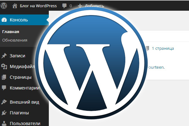Viewport: 189px width, 126px height.
Task: Open the 'Плагины' menu
Action: click(x=19, y=113)
